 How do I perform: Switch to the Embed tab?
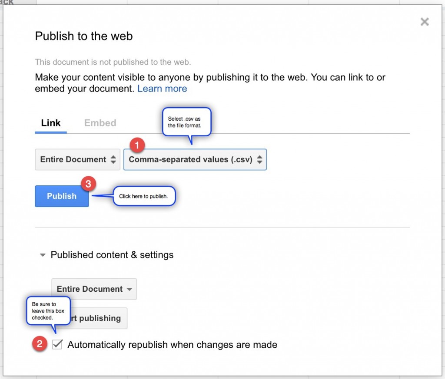pos(100,123)
